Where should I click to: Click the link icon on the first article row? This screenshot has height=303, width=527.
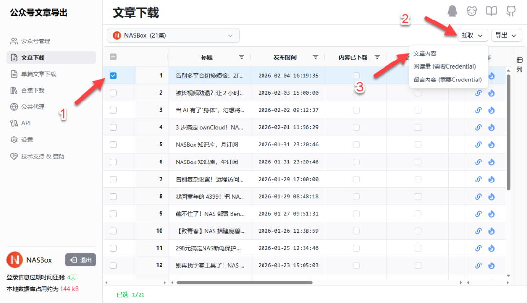click(x=478, y=75)
